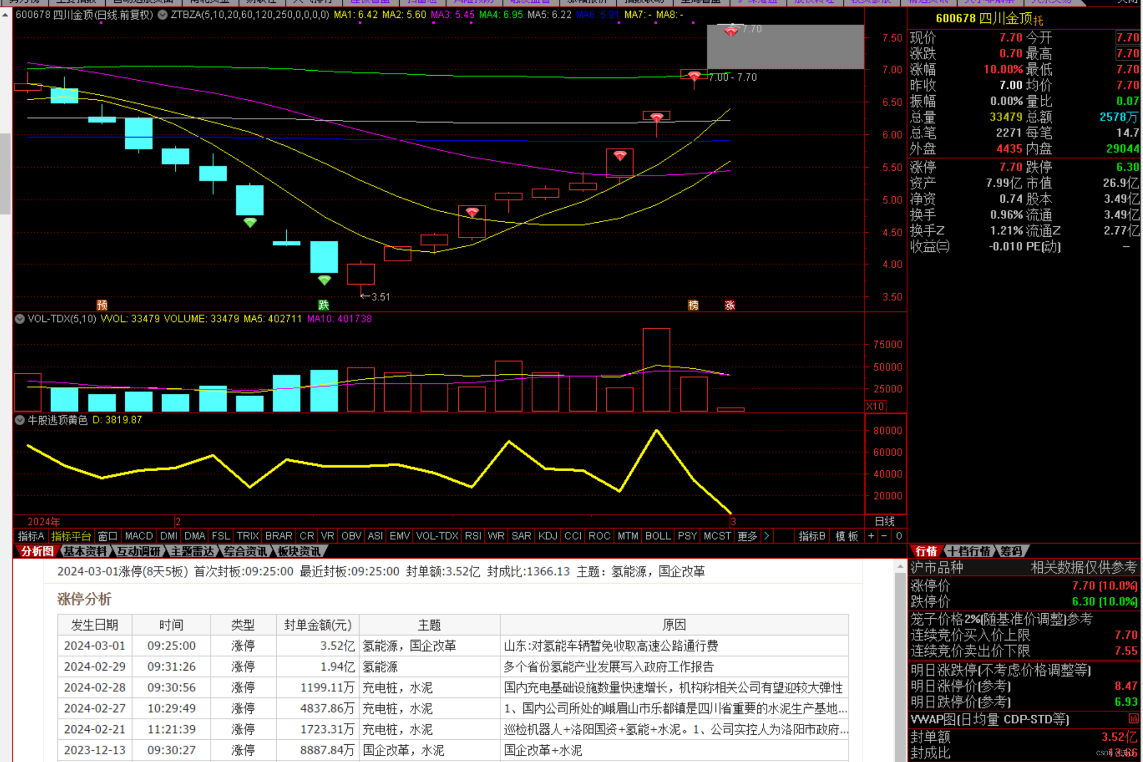The width and height of the screenshot is (1143, 762).
Task: Click the '8887.84万' amount cell
Action: pyautogui.click(x=327, y=750)
